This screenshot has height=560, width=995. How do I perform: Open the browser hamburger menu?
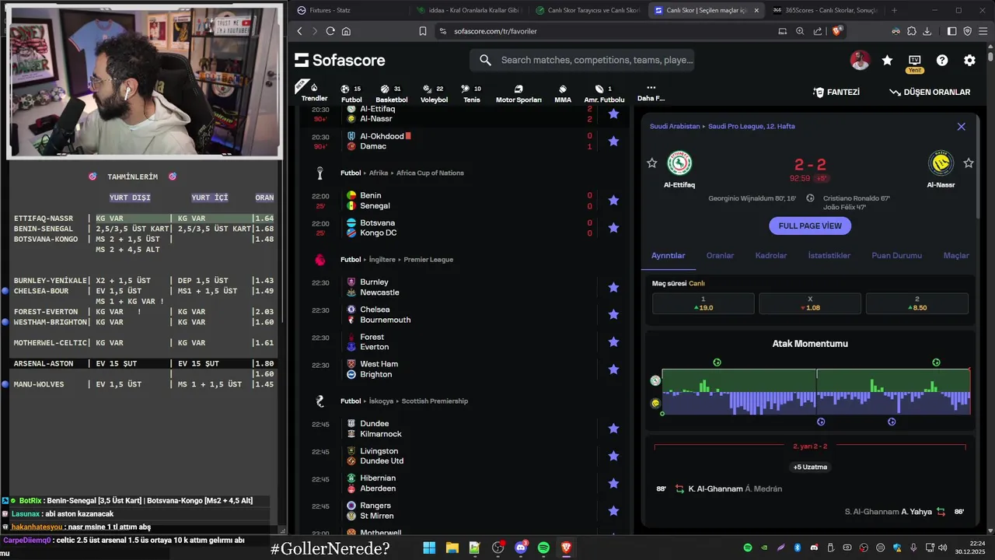(983, 31)
